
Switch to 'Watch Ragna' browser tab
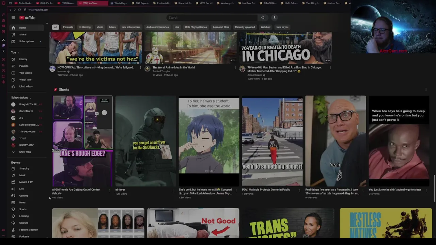pos(120,3)
